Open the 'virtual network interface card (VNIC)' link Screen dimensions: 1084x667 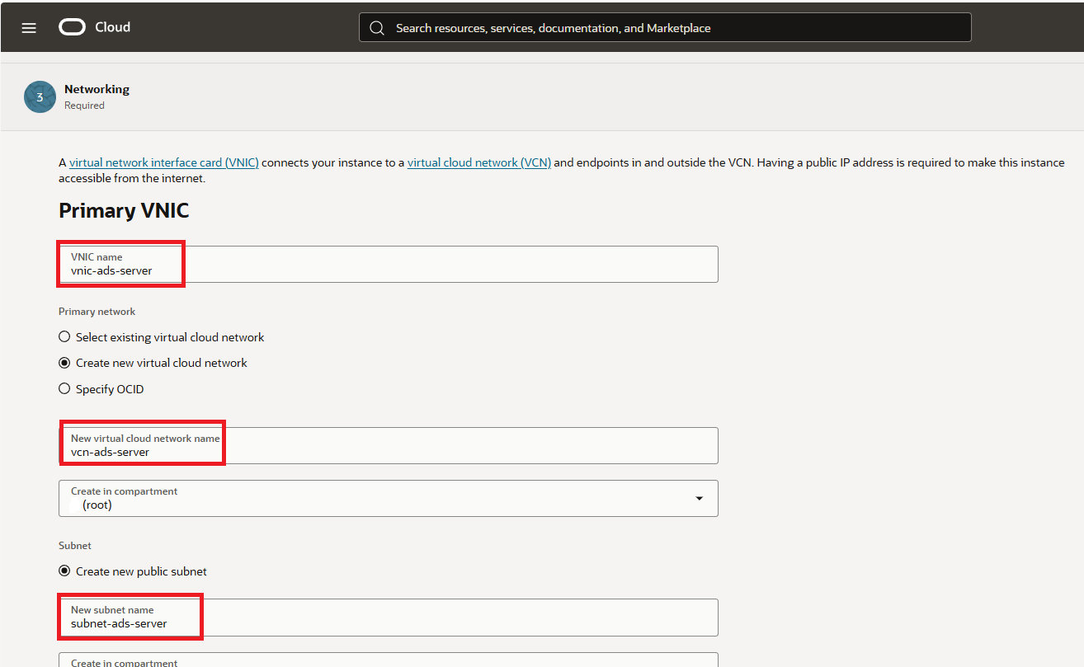click(x=163, y=162)
